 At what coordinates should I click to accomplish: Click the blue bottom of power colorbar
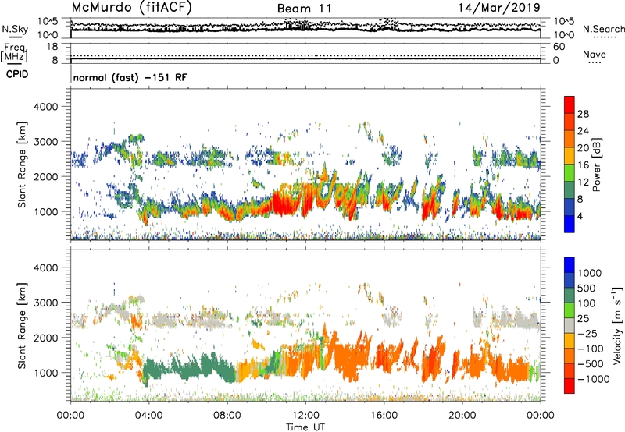click(x=570, y=224)
